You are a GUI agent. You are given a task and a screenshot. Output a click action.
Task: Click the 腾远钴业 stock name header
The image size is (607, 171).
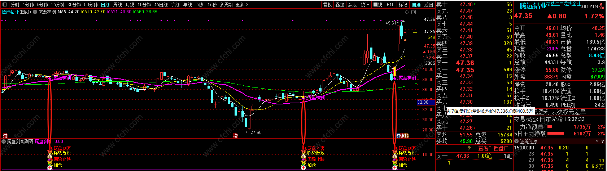[533, 6]
